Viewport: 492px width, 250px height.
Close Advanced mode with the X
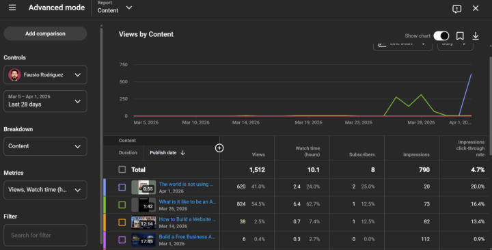coord(476,8)
